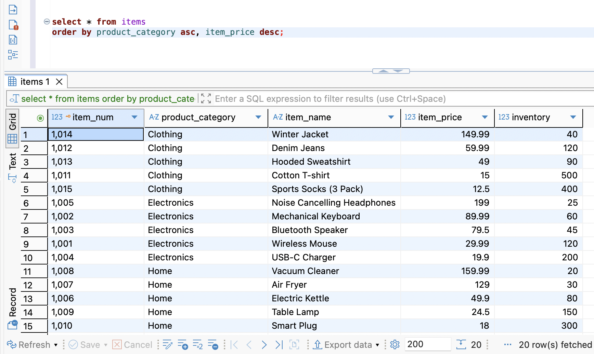594x354 pixels.
Task: Open the Refresh options dropdown arrow
Action: point(56,345)
